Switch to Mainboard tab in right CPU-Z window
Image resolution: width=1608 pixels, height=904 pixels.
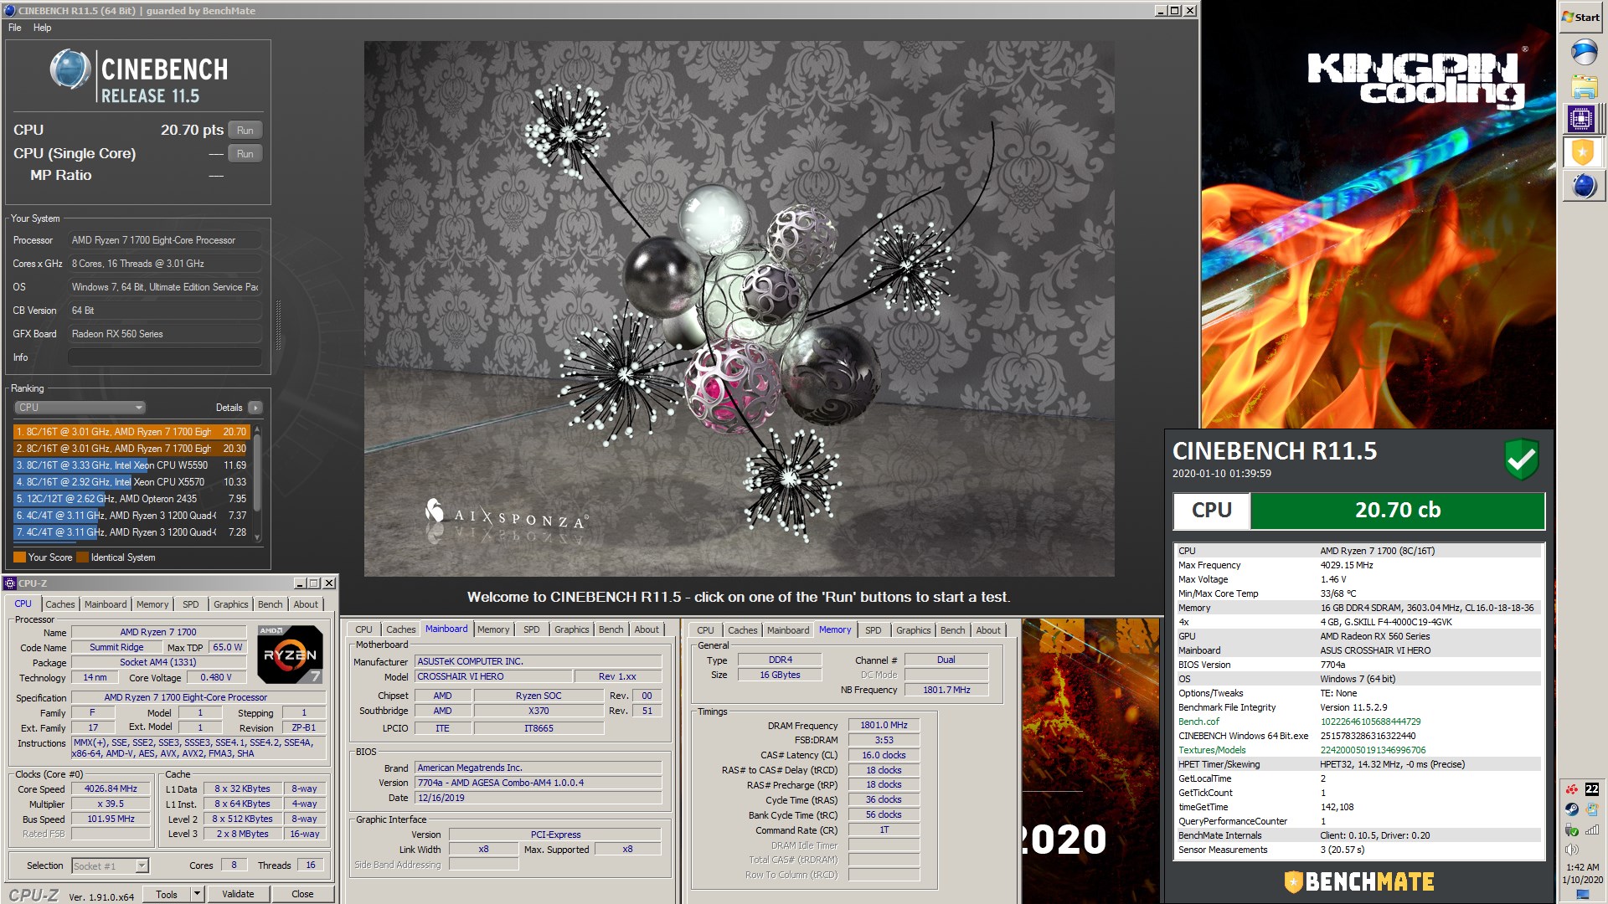(788, 630)
